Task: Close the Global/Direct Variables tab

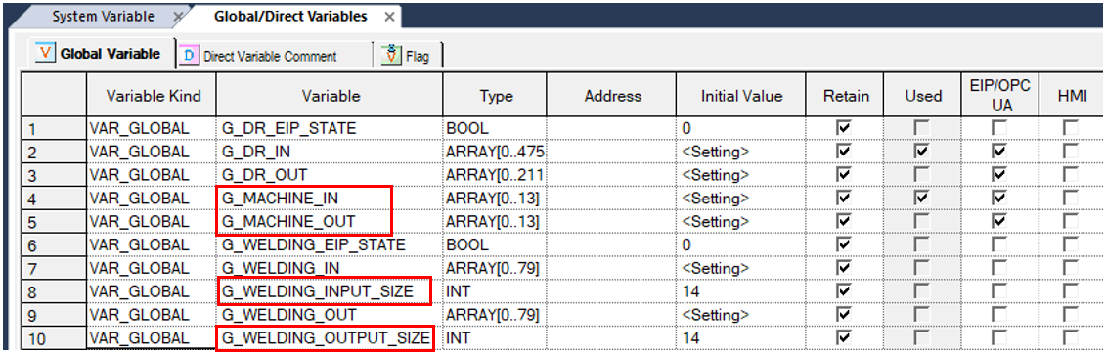Action: coord(389,17)
